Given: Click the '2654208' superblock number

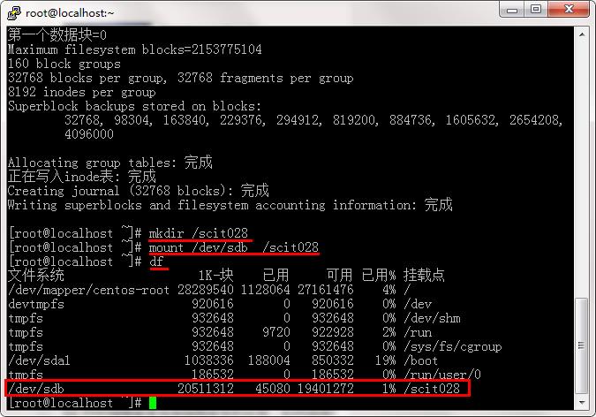Looking at the screenshot, I should [x=534, y=120].
